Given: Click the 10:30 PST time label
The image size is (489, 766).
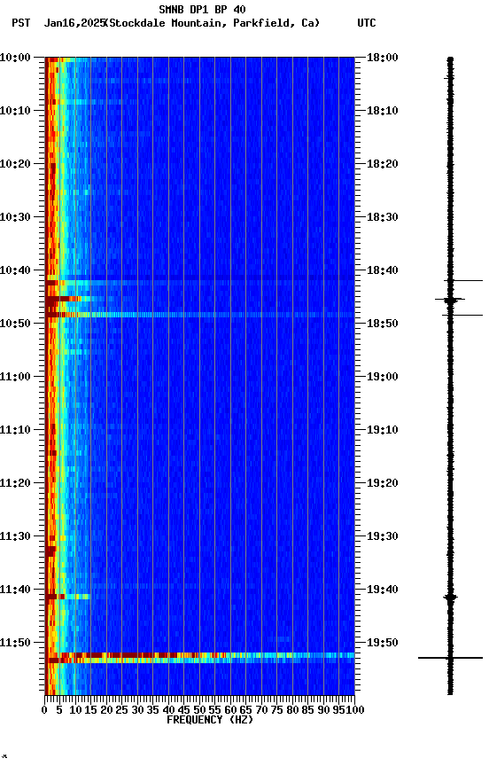Looking at the screenshot, I should tap(15, 217).
